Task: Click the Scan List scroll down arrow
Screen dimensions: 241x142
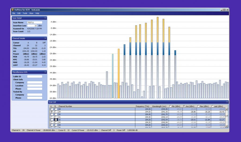Action: pos(227,126)
